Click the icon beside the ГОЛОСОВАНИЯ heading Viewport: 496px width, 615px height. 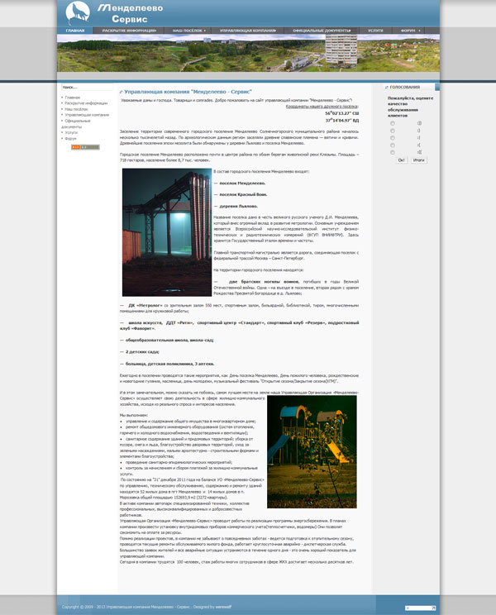(384, 87)
